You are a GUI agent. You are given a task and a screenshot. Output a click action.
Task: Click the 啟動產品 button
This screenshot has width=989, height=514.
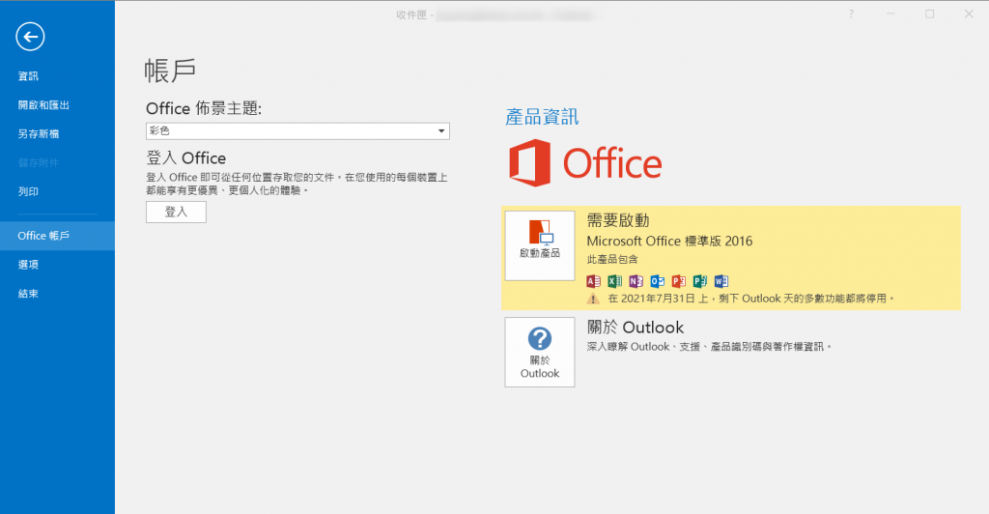click(540, 246)
